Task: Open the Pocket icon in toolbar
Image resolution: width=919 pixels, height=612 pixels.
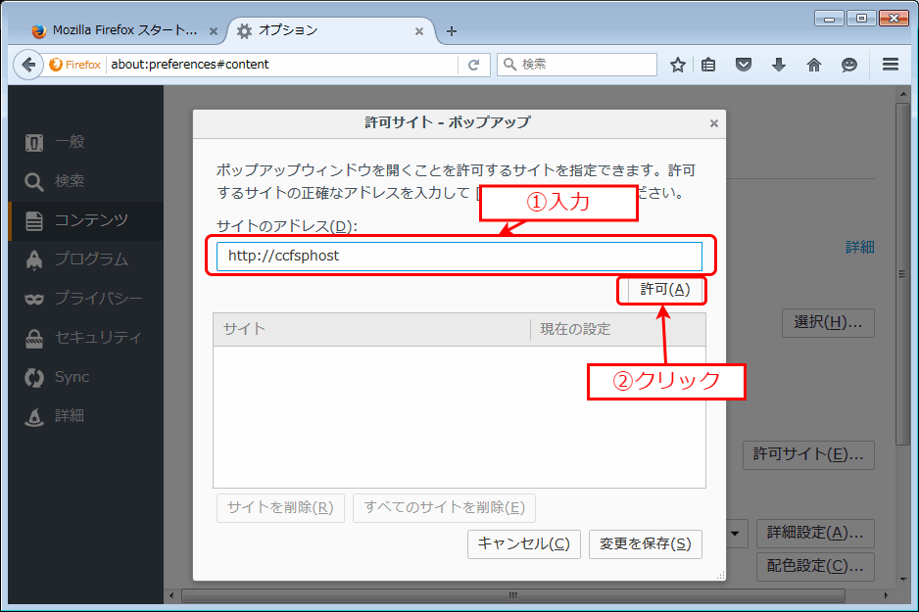Action: pyautogui.click(x=744, y=65)
